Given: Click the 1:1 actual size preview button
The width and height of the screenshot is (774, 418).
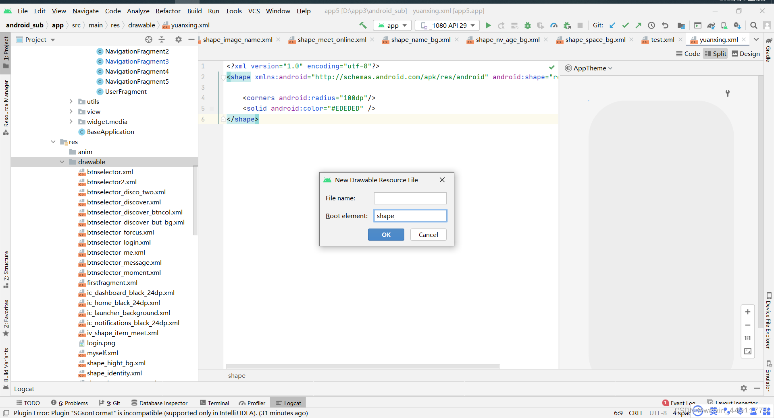Looking at the screenshot, I should (748, 338).
